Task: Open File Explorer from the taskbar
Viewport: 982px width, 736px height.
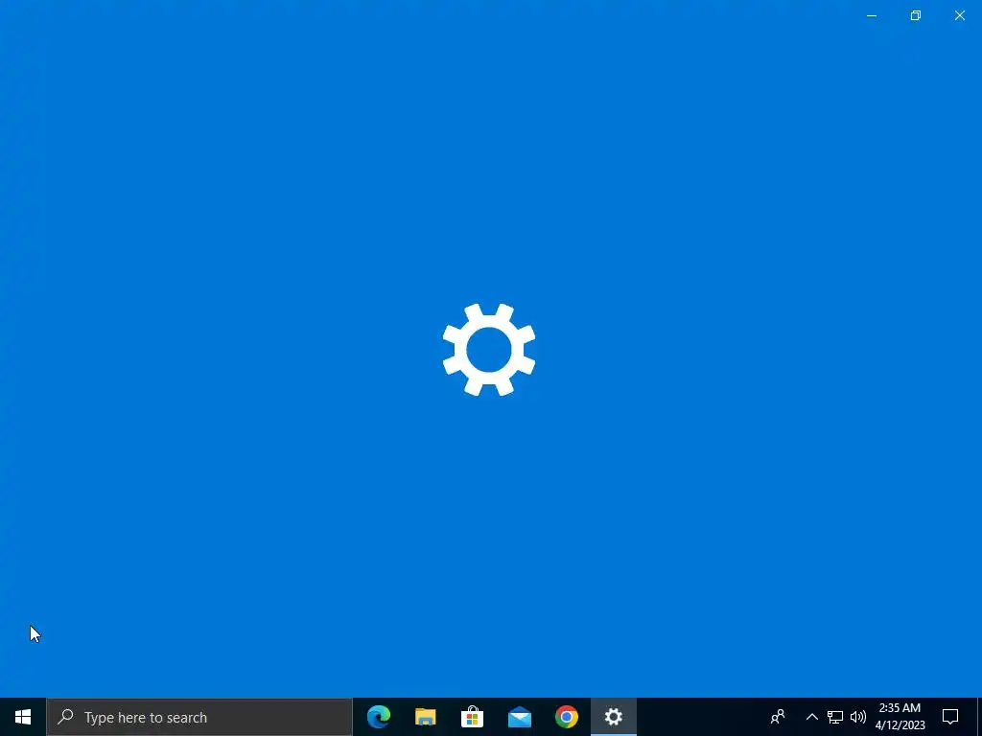Action: point(425,717)
